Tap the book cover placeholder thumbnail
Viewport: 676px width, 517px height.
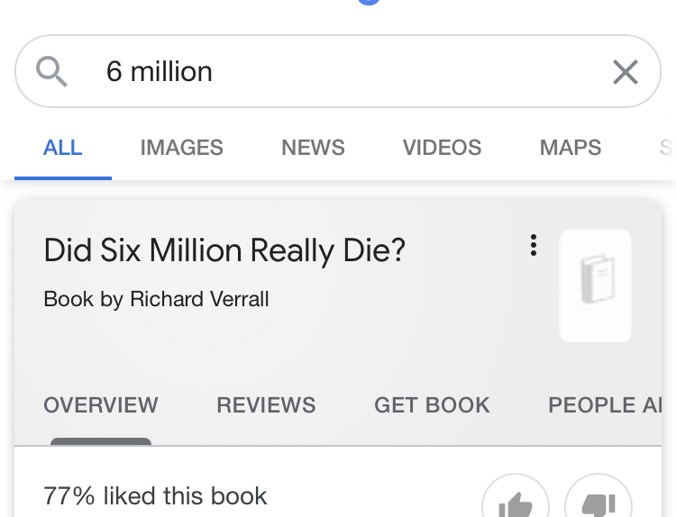(595, 286)
